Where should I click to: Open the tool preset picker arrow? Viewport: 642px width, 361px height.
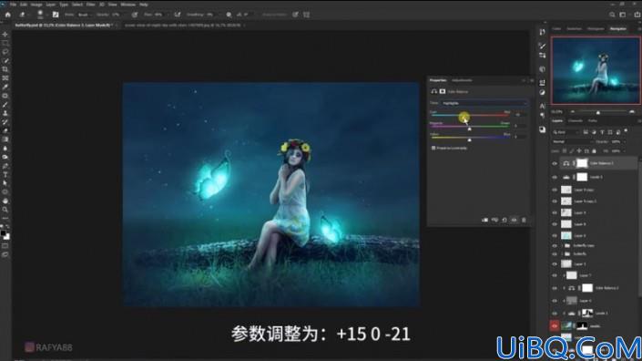[x=28, y=15]
